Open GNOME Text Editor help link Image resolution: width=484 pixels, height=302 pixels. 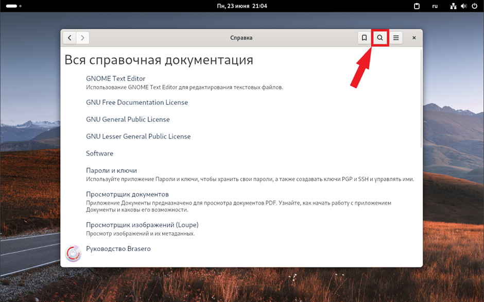click(x=115, y=78)
